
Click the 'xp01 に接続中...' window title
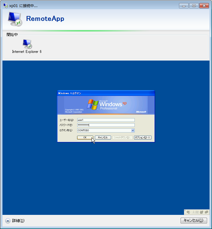click(x=23, y=6)
